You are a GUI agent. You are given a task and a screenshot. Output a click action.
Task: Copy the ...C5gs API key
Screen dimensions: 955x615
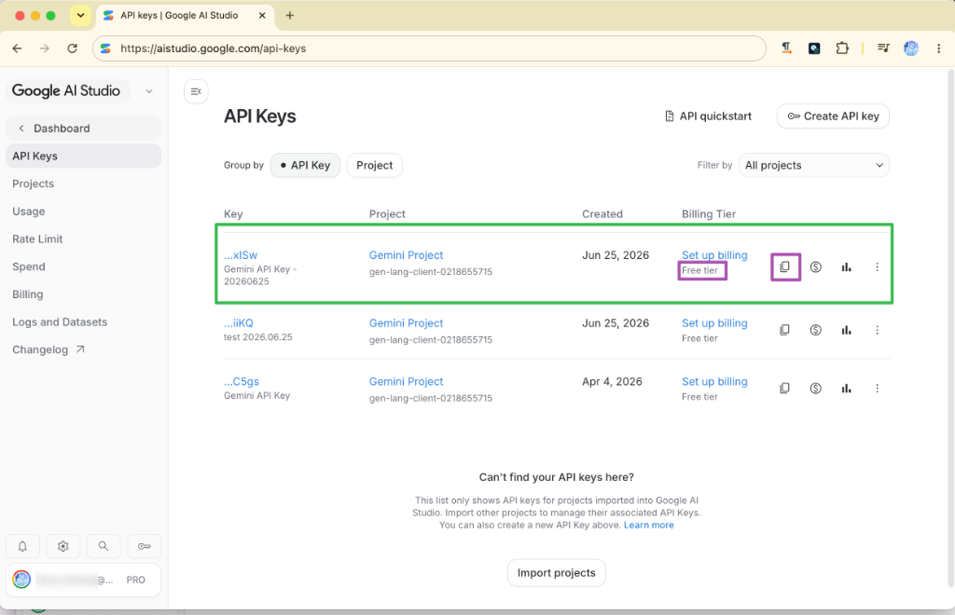(x=785, y=388)
